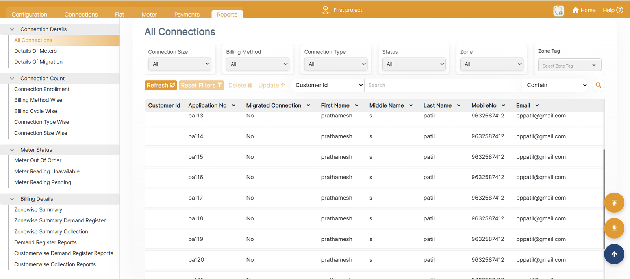Click the Reset Filters button
Image resolution: width=630 pixels, height=279 pixels.
201,85
